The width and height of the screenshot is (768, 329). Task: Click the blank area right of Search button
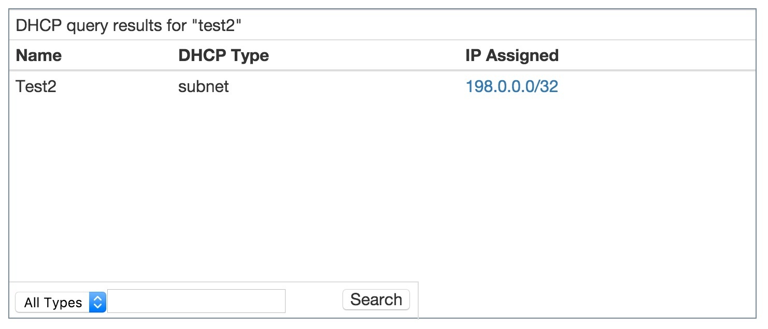click(x=570, y=300)
